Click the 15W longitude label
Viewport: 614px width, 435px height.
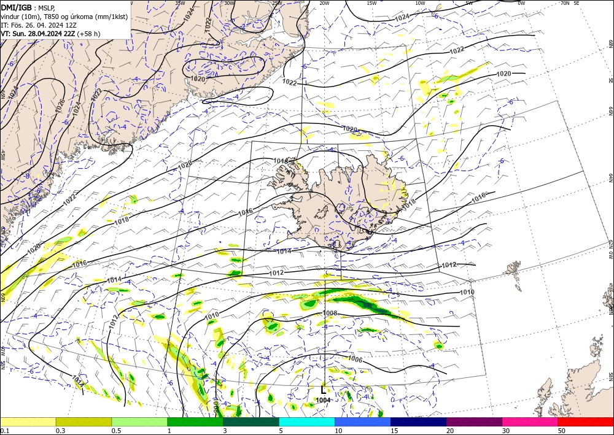[x=371, y=2]
